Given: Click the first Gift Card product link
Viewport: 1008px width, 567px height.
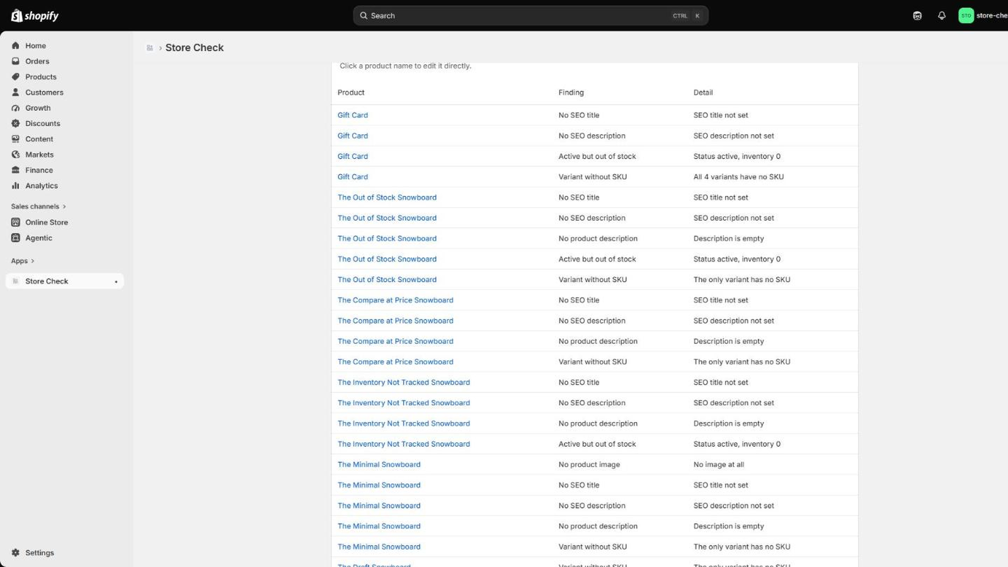Looking at the screenshot, I should 352,115.
